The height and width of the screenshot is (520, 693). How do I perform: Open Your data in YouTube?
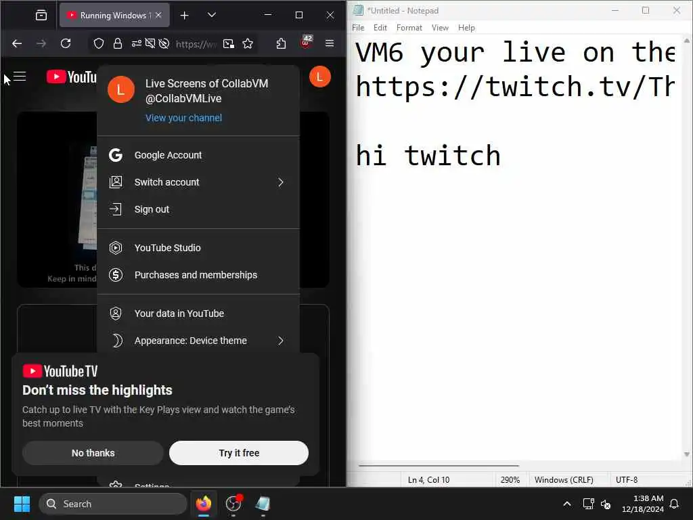pos(198,313)
